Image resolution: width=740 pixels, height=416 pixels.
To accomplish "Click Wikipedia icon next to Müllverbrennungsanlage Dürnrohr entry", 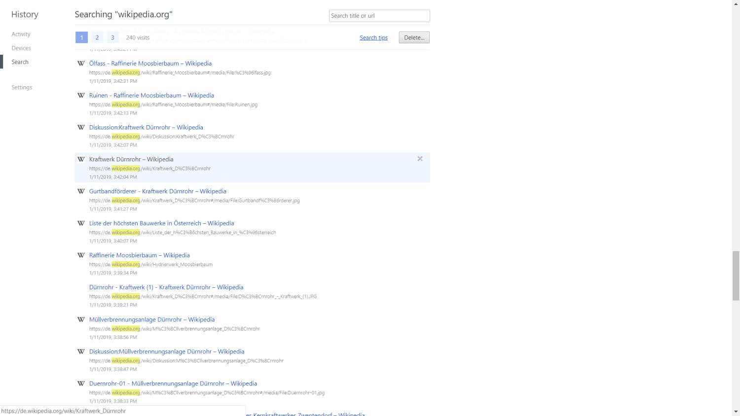I will click(81, 319).
